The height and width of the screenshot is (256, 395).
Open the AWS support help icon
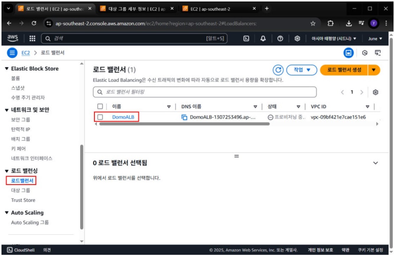coord(280,39)
